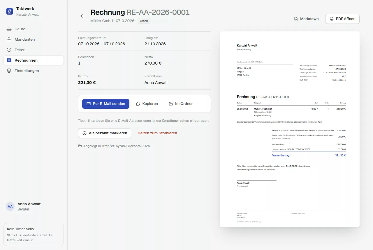Click the Netto amount 270,00 €
Viewport: 373px width, 250px height.
point(153,63)
